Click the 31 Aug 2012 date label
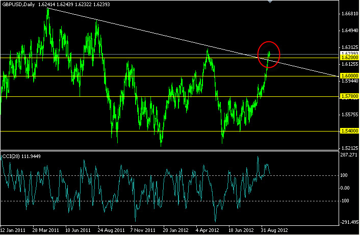This screenshot has width=360, height=235. pos(274,230)
